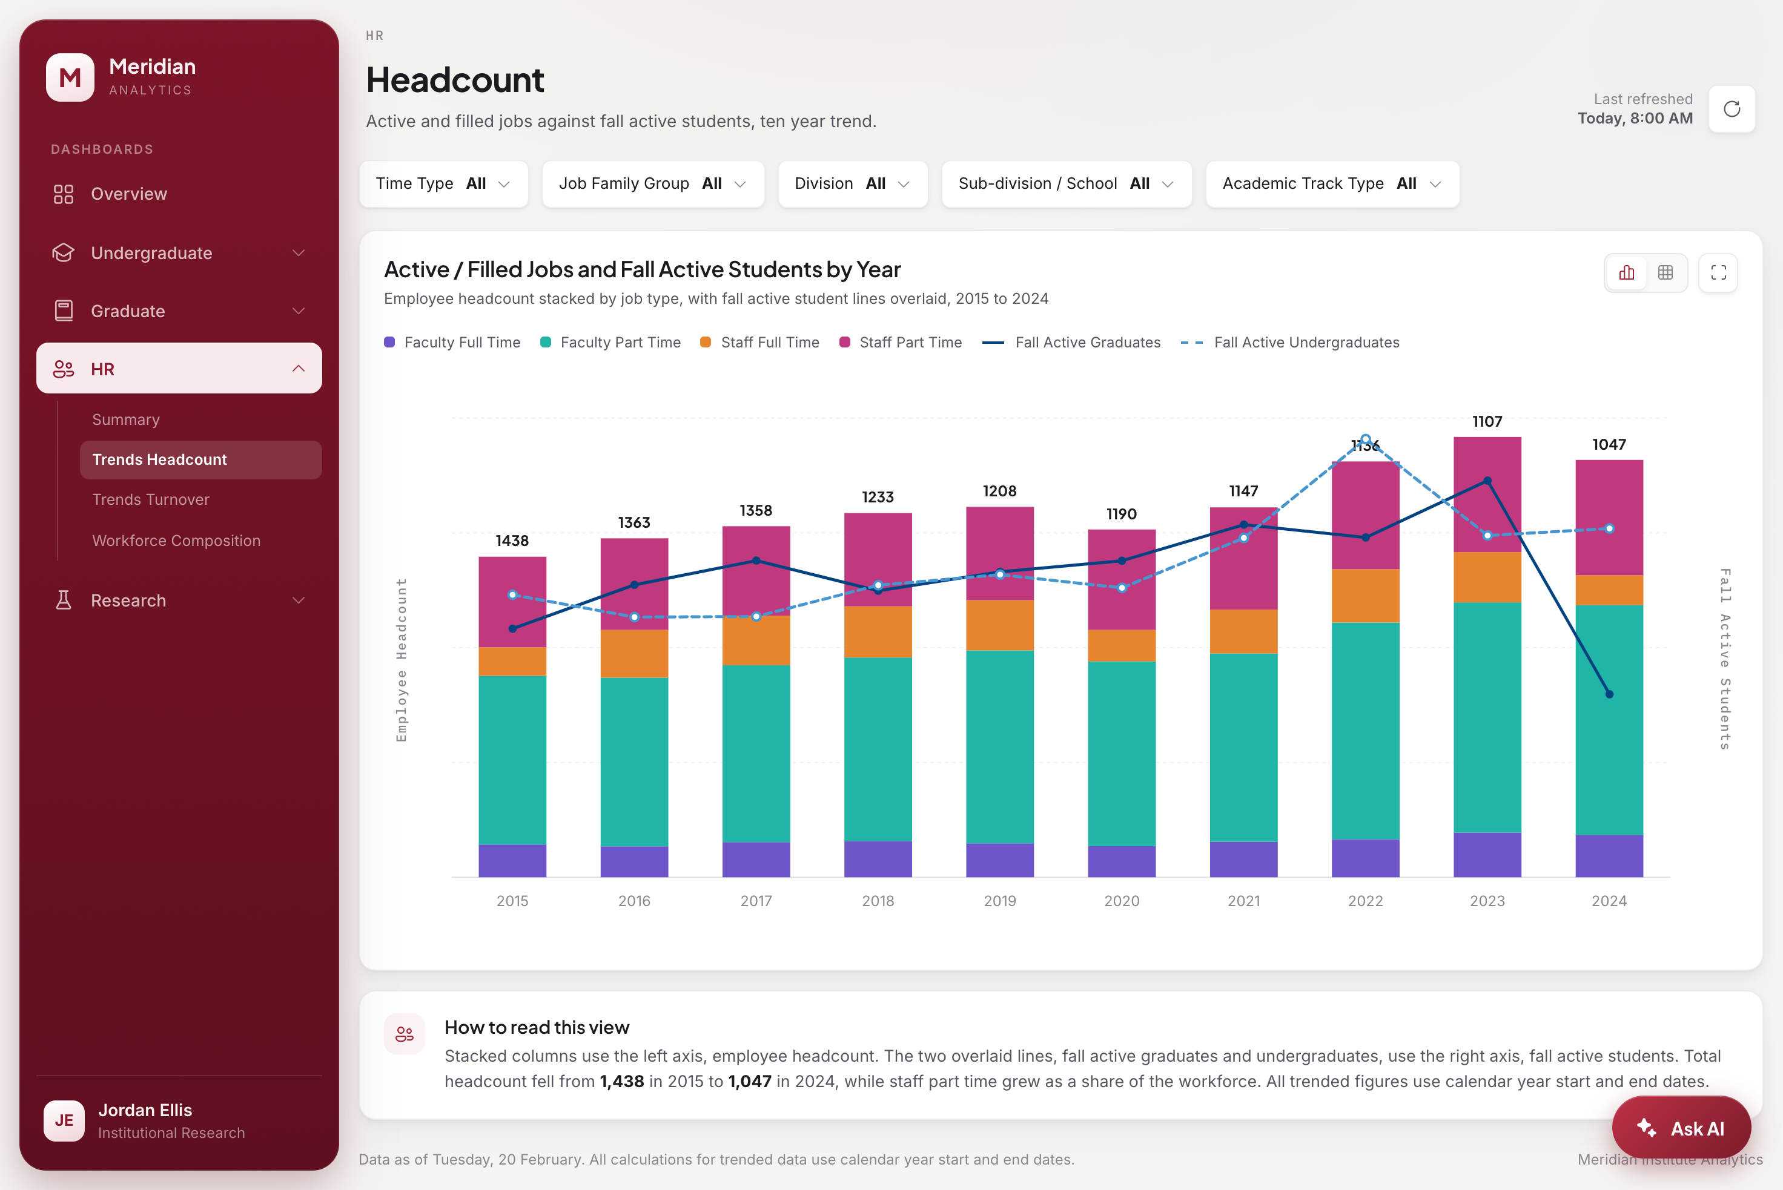This screenshot has height=1190, width=1783.
Task: Open Workforce Composition page
Action: click(x=200, y=541)
